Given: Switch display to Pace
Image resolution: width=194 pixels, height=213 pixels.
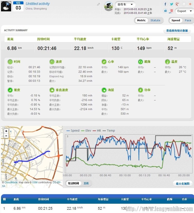Looking at the screenshot, I should 188,20.
